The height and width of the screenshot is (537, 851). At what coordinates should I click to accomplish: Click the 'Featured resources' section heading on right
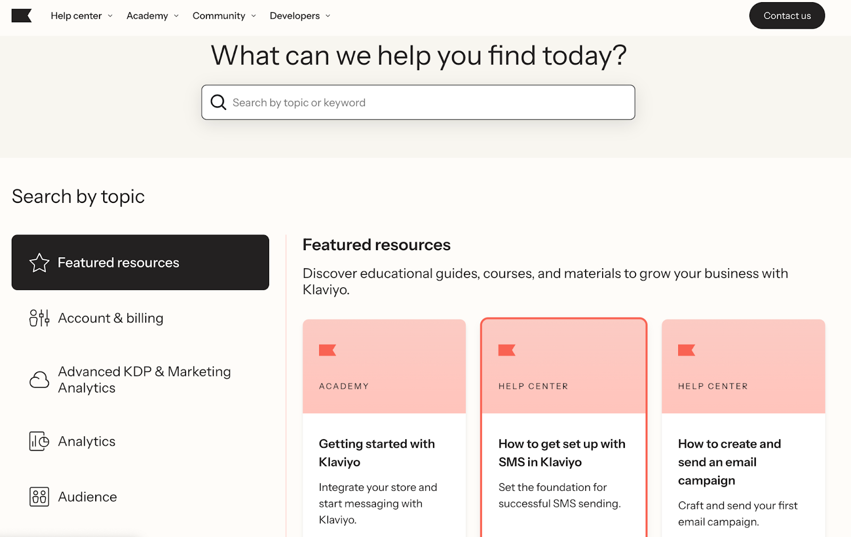(x=377, y=245)
